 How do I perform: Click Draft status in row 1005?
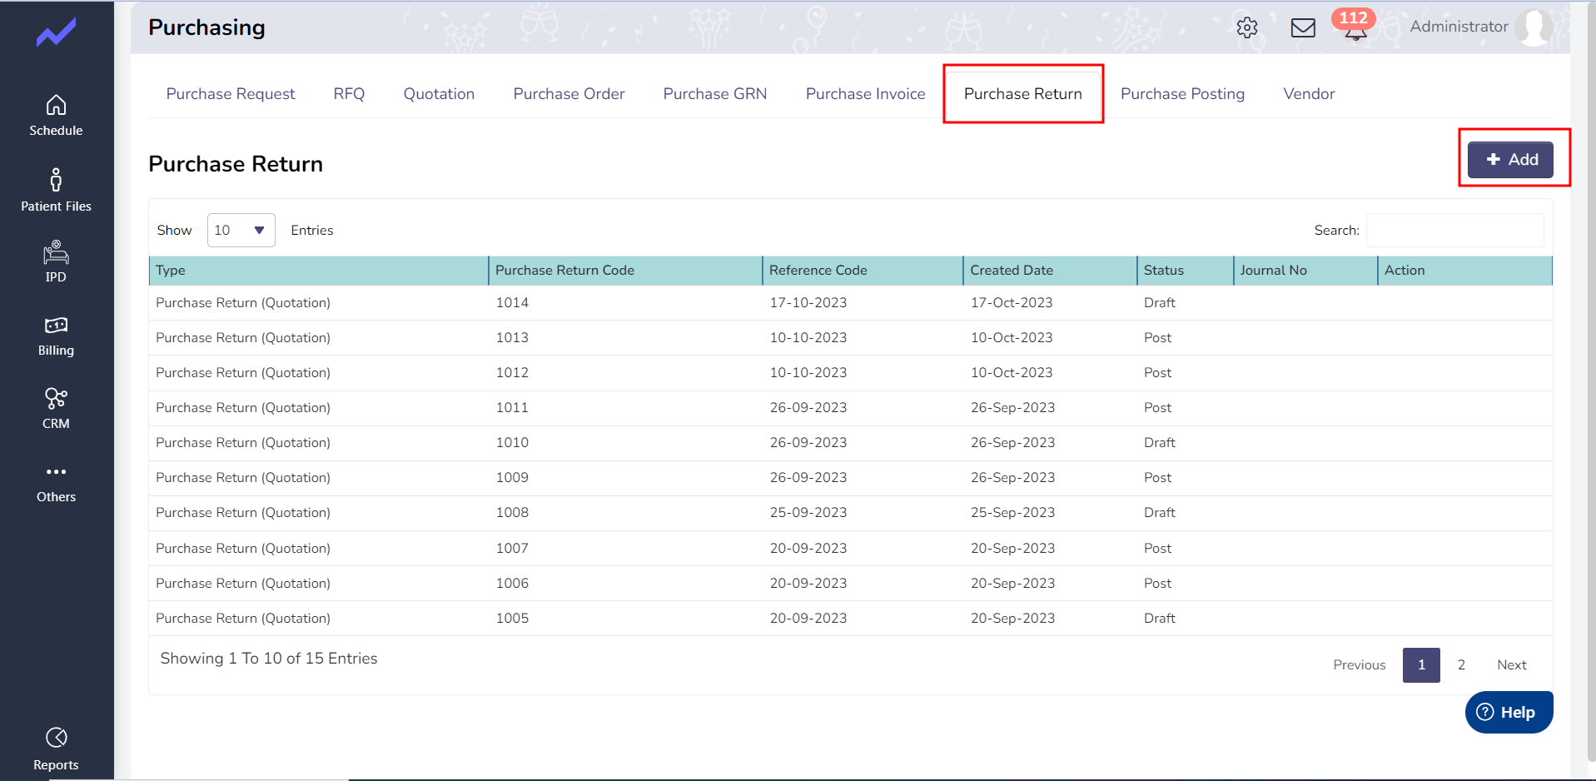coord(1160,619)
